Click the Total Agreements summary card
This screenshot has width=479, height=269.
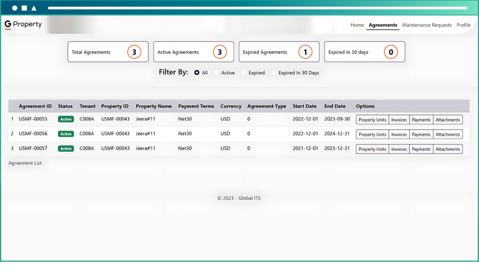point(108,52)
